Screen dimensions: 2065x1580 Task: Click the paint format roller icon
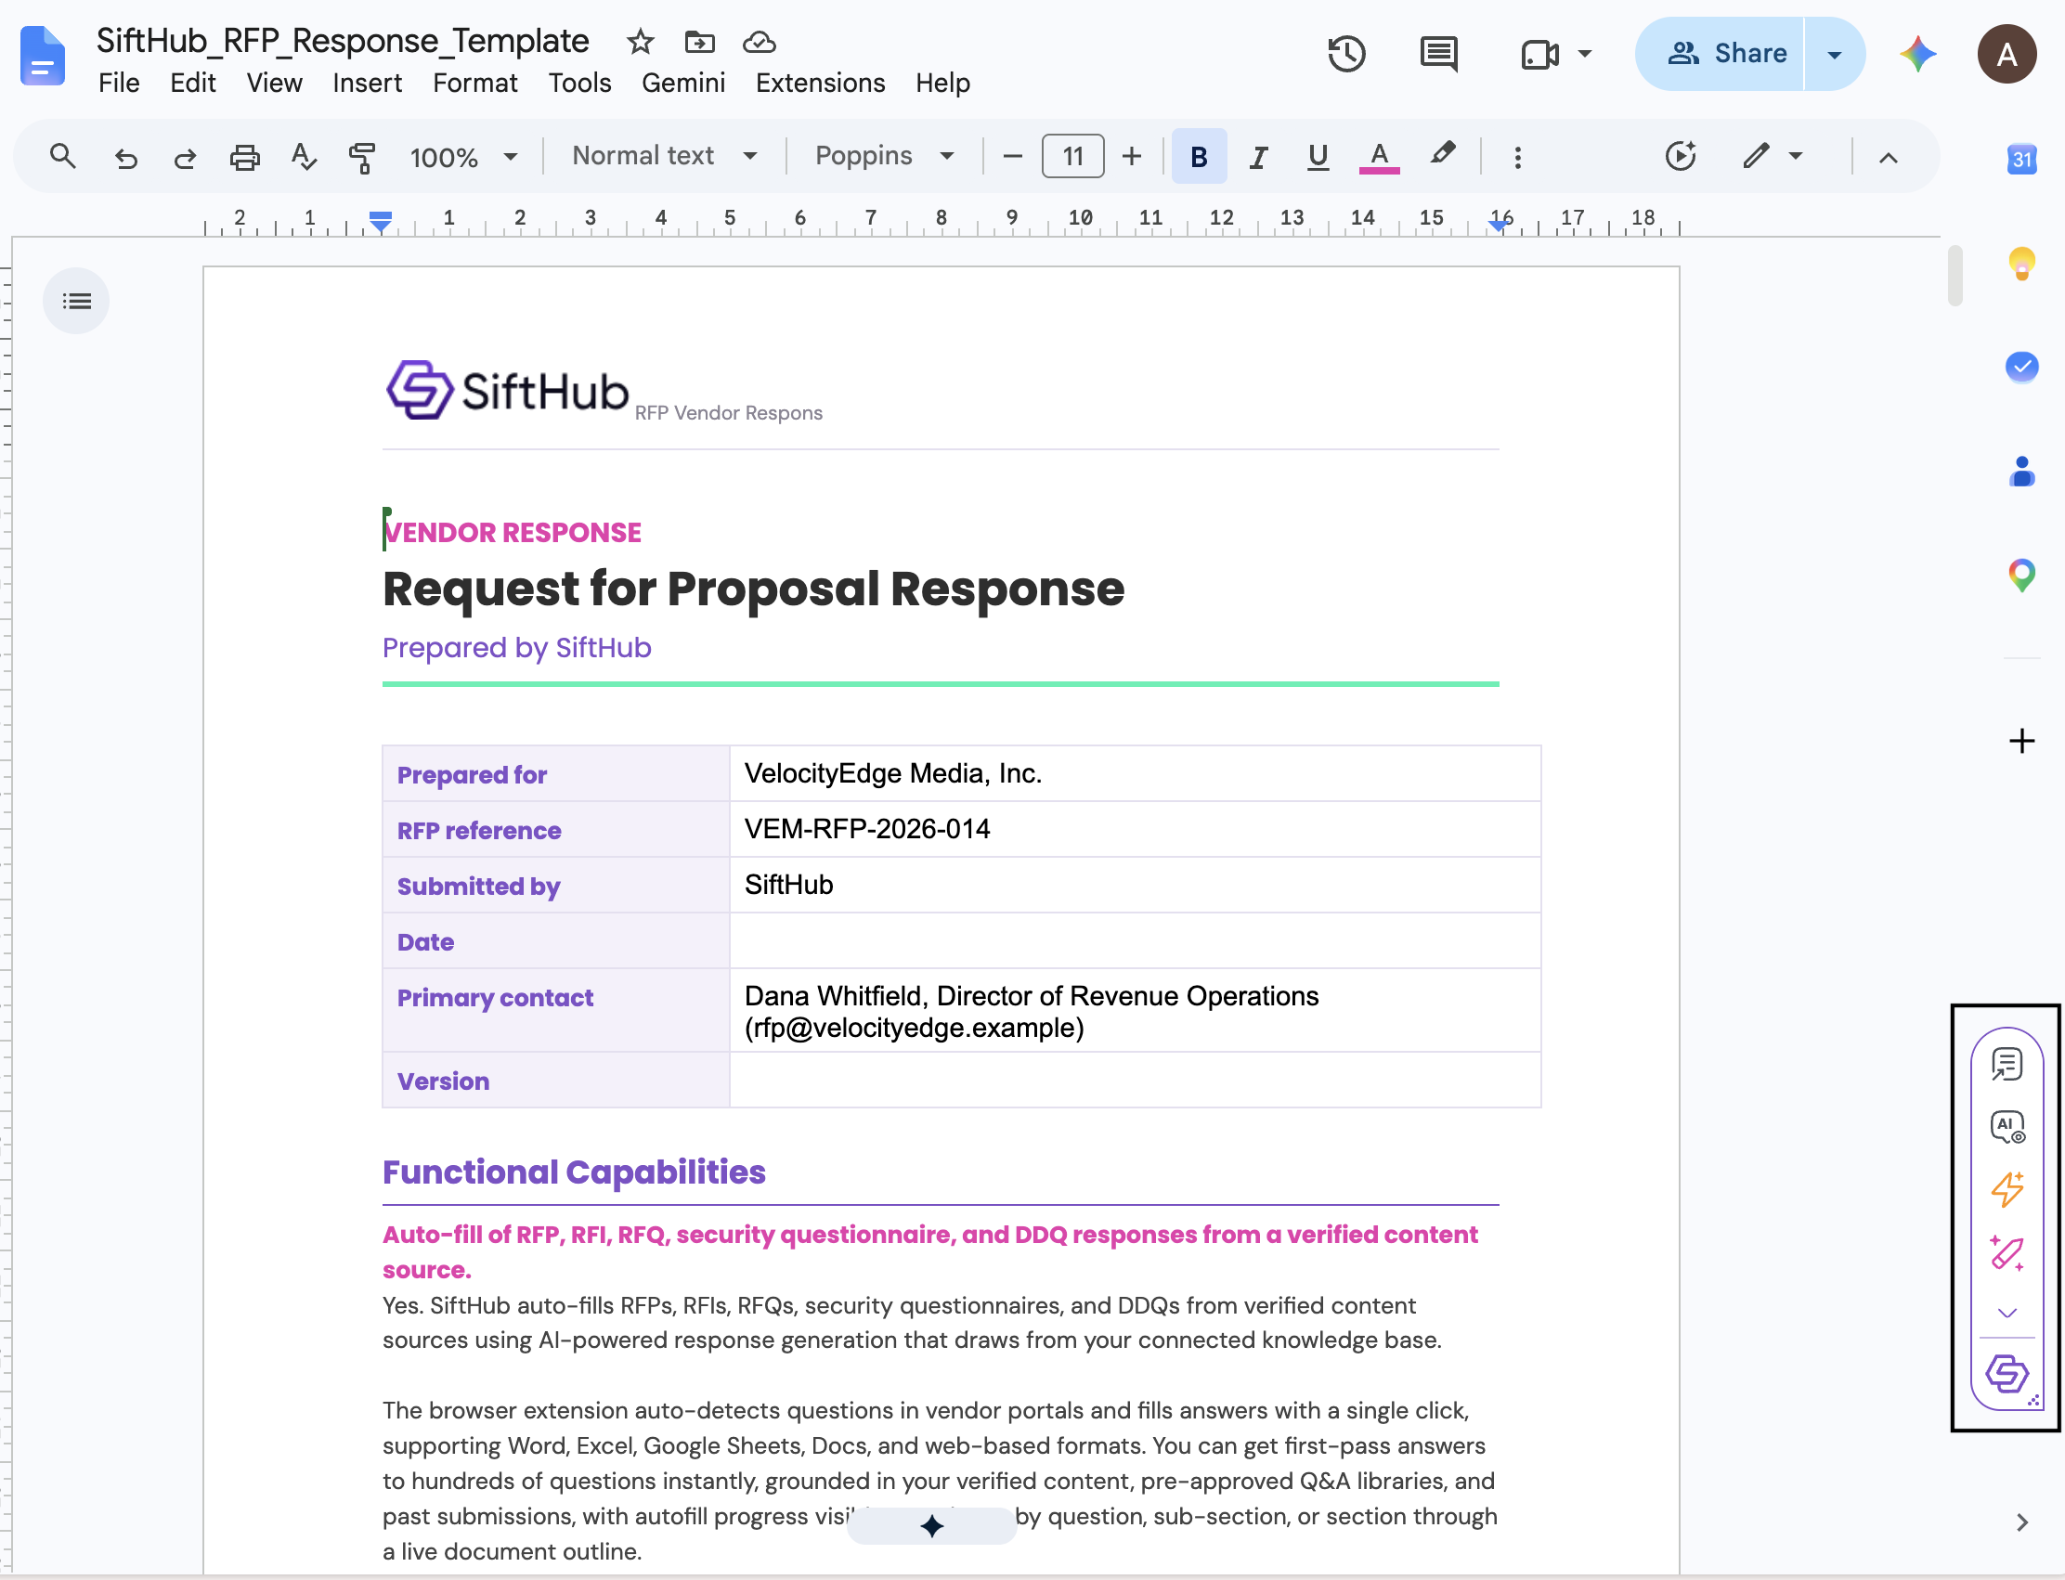click(x=361, y=156)
